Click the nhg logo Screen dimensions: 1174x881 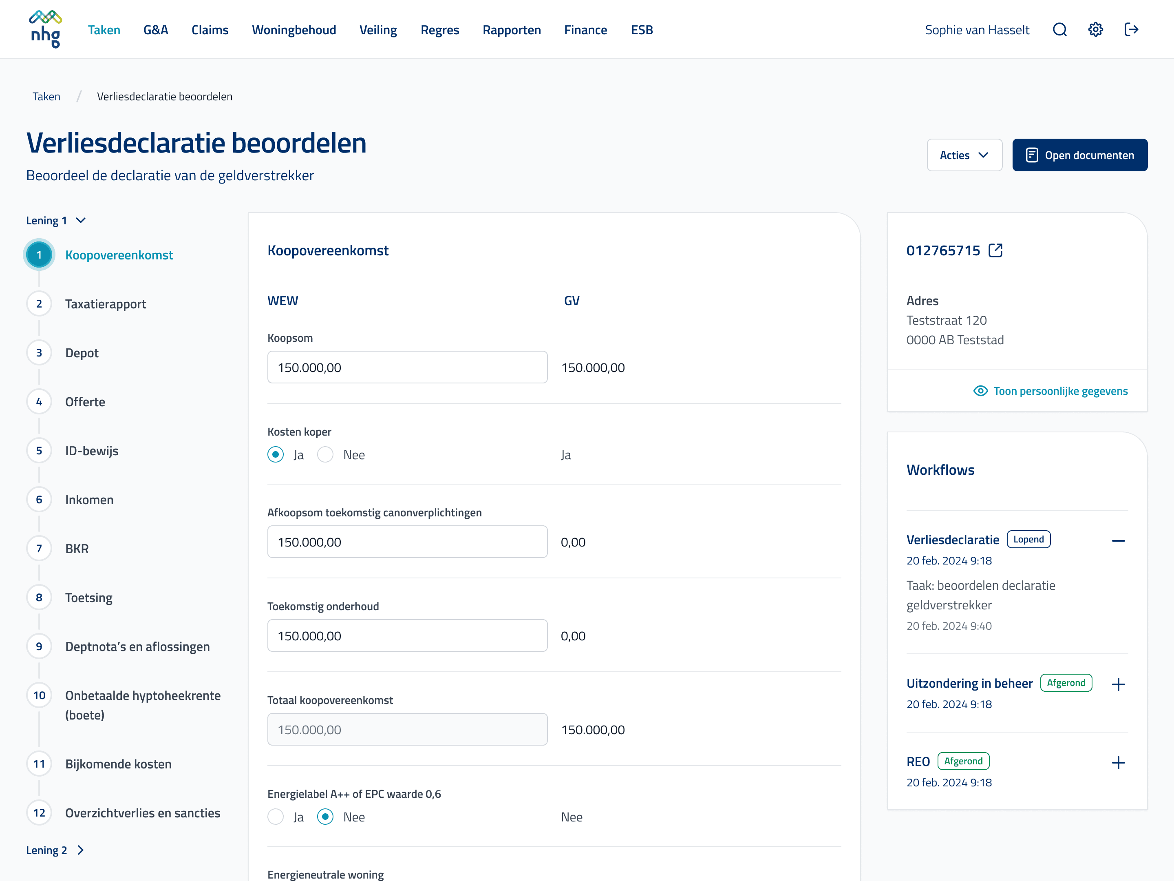pos(45,29)
